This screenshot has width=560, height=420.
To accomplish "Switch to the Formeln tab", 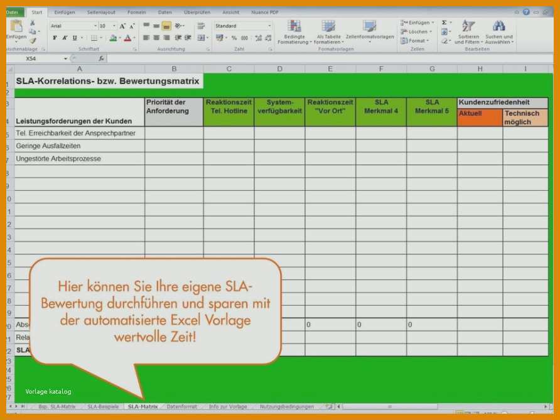I will tap(137, 12).
